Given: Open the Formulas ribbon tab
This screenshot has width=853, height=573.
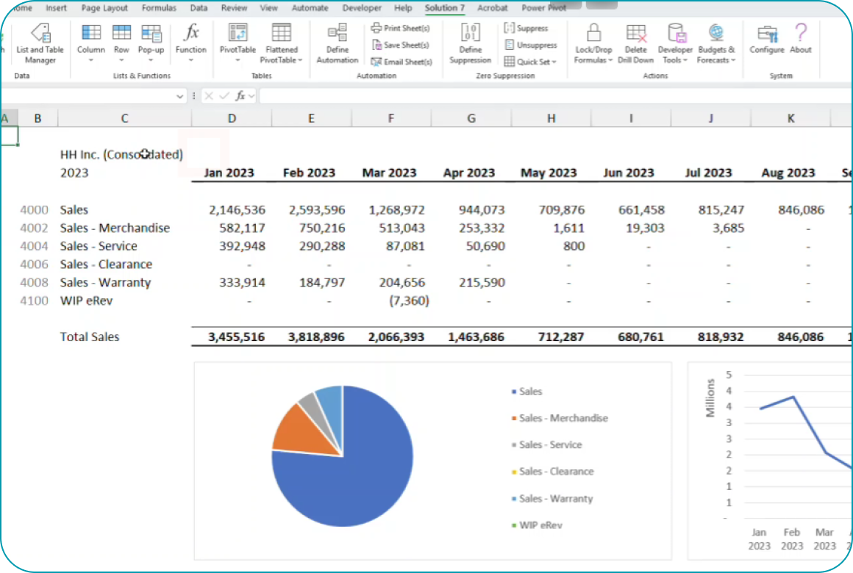Looking at the screenshot, I should click(x=159, y=8).
